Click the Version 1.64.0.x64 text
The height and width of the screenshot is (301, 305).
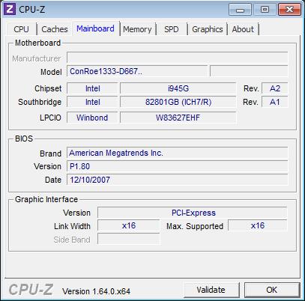click(x=96, y=291)
